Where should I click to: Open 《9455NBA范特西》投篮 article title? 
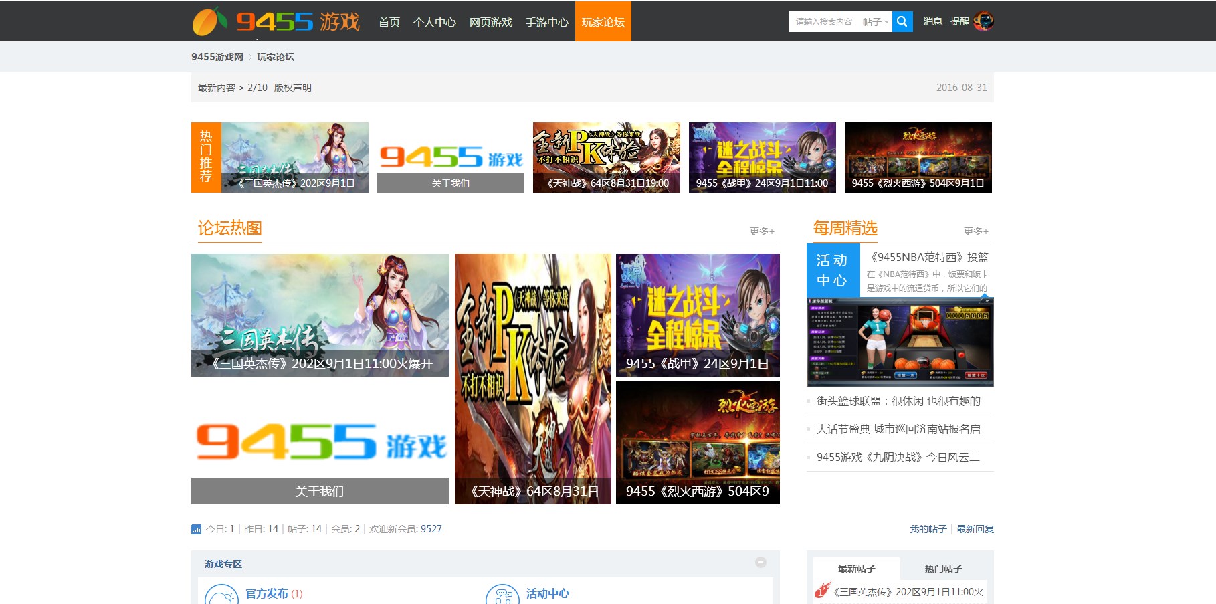[x=928, y=257]
